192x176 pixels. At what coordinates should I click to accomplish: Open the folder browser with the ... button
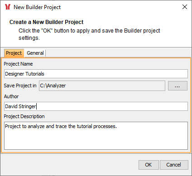pyautogui.click(x=178, y=86)
